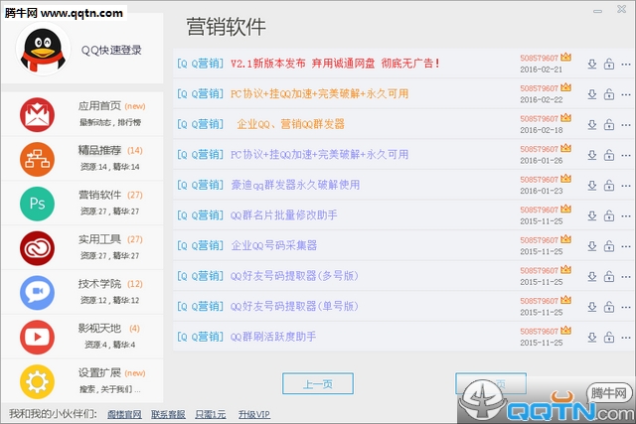The width and height of the screenshot is (636, 424).
Task: Go to previous page with 上一页
Action: coord(317,384)
